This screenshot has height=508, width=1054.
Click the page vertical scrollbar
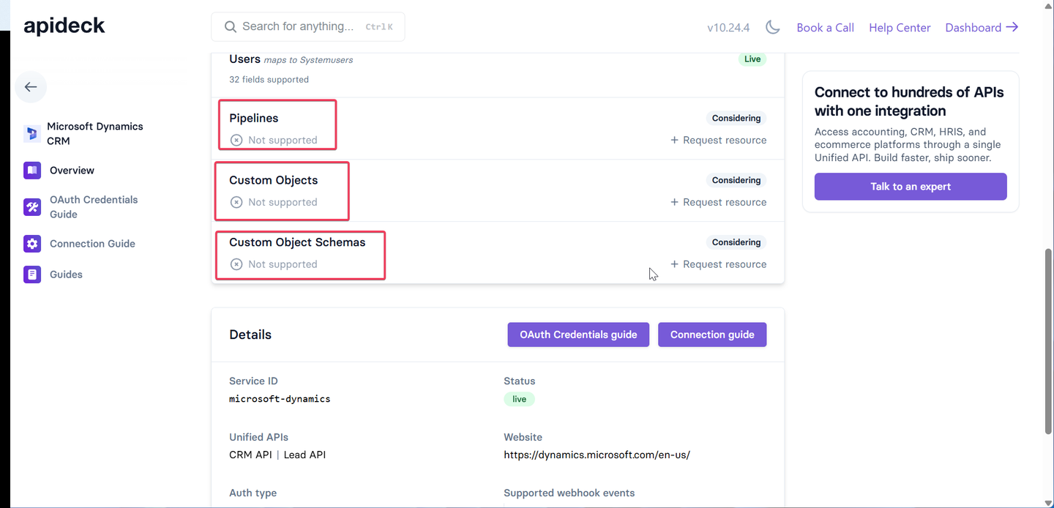point(1049,341)
